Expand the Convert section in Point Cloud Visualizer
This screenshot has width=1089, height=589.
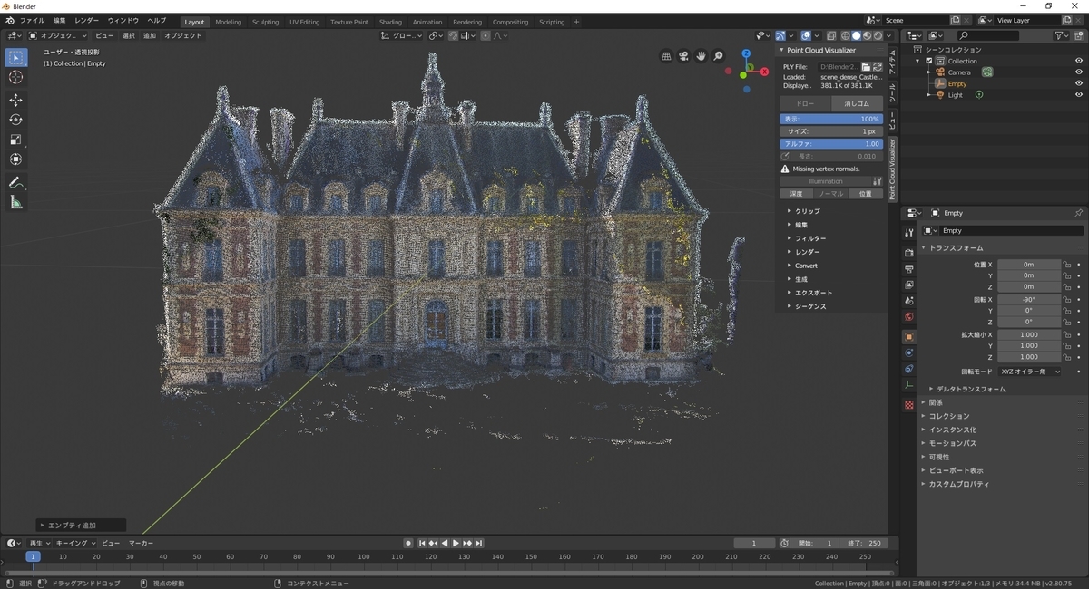click(x=808, y=266)
